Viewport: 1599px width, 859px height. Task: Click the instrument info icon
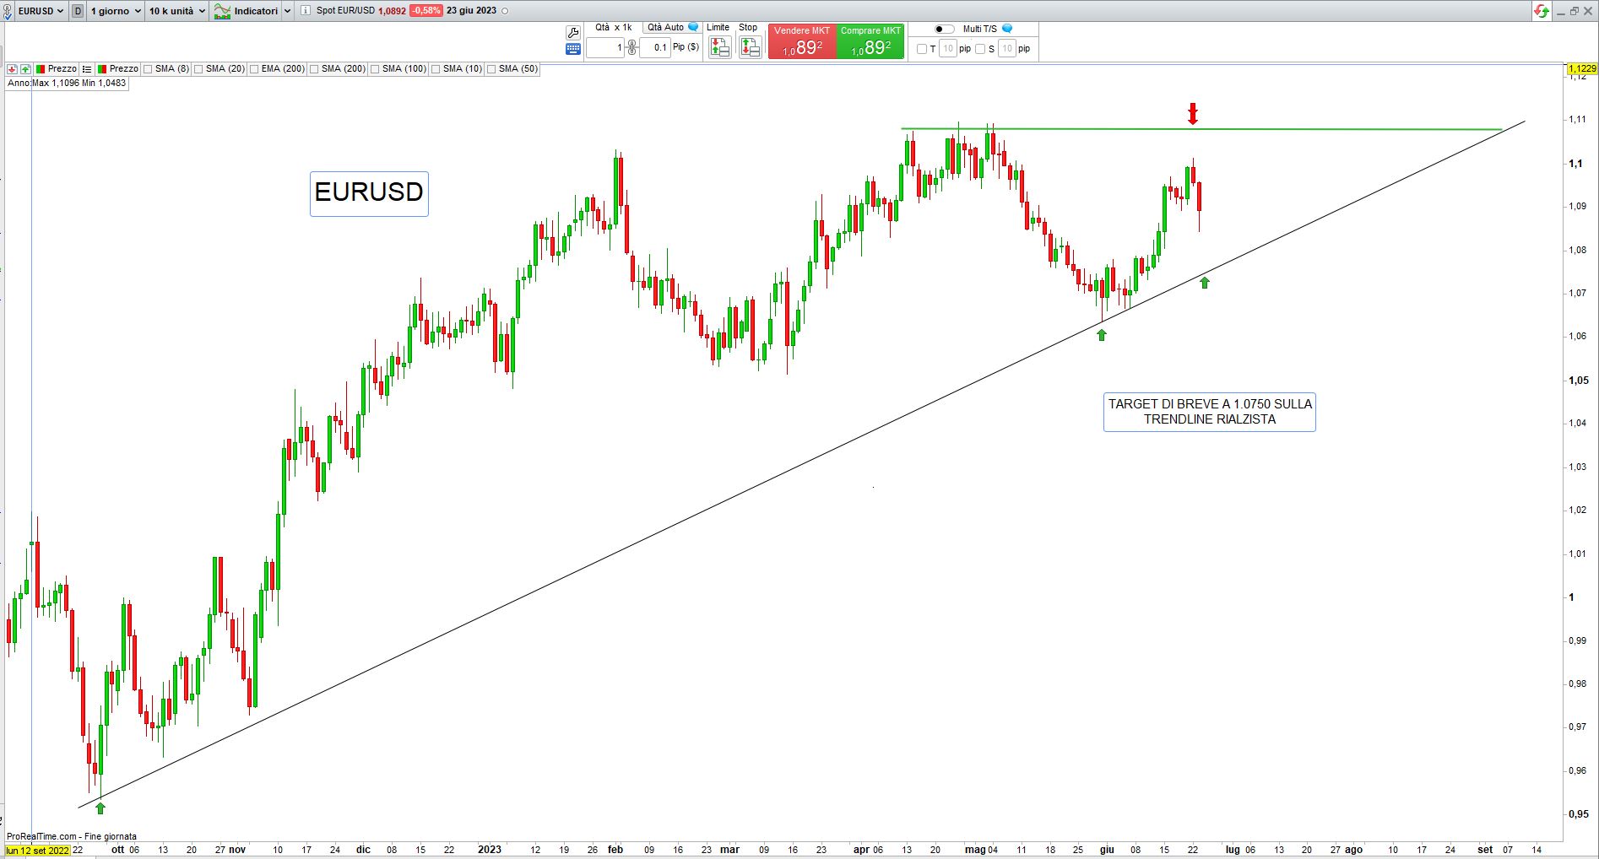click(x=306, y=11)
